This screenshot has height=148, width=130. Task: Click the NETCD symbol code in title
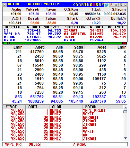13,4
